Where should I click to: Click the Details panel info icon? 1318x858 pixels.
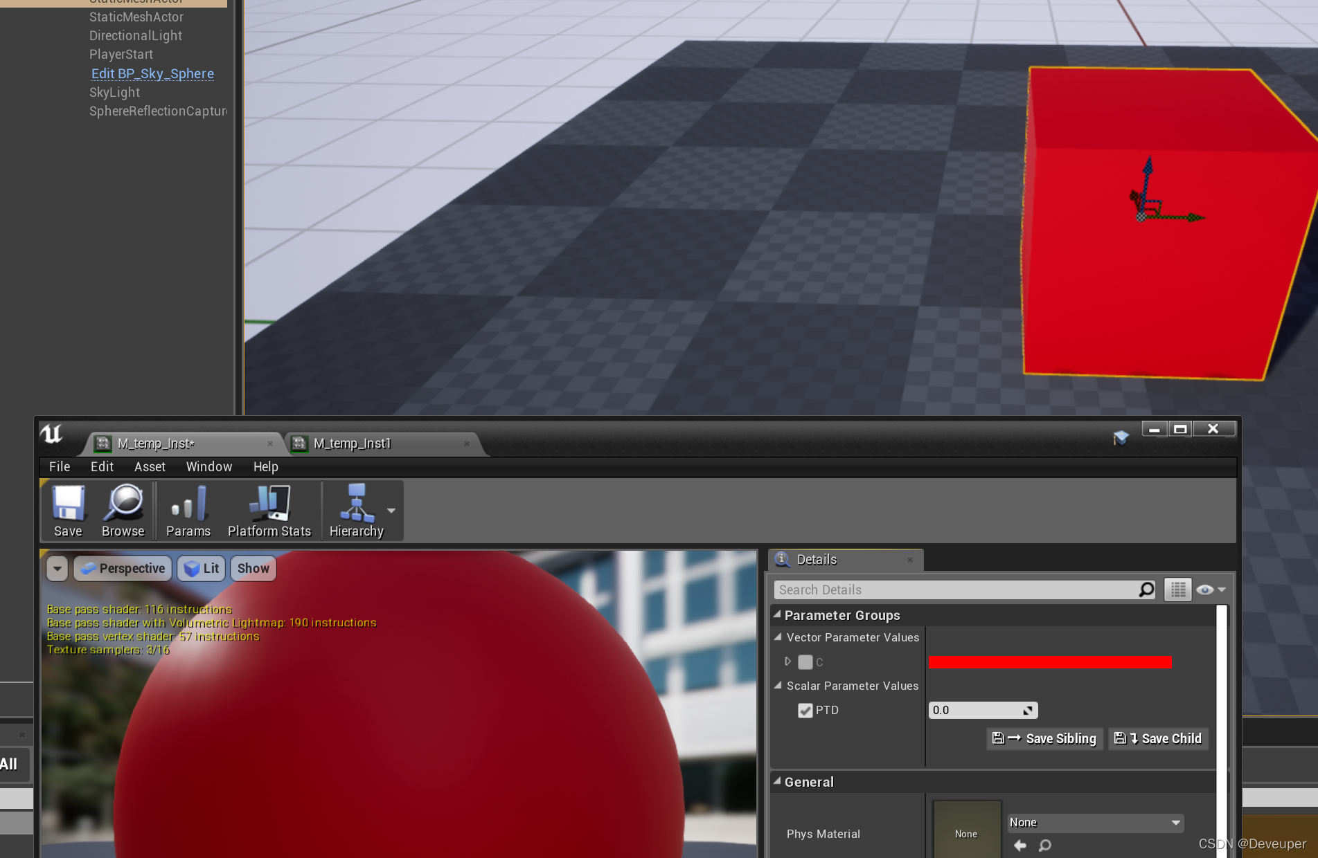[783, 559]
